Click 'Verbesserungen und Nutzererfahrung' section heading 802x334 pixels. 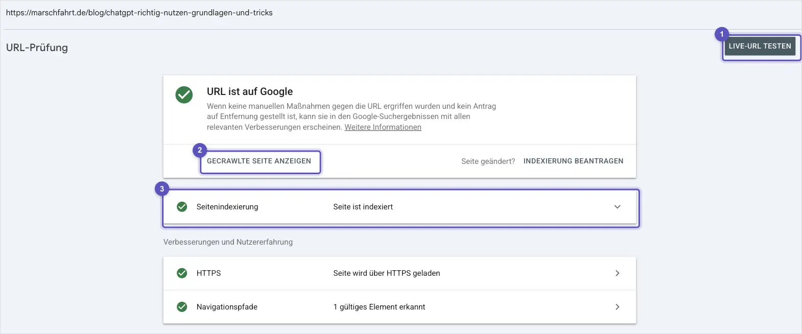[228, 242]
